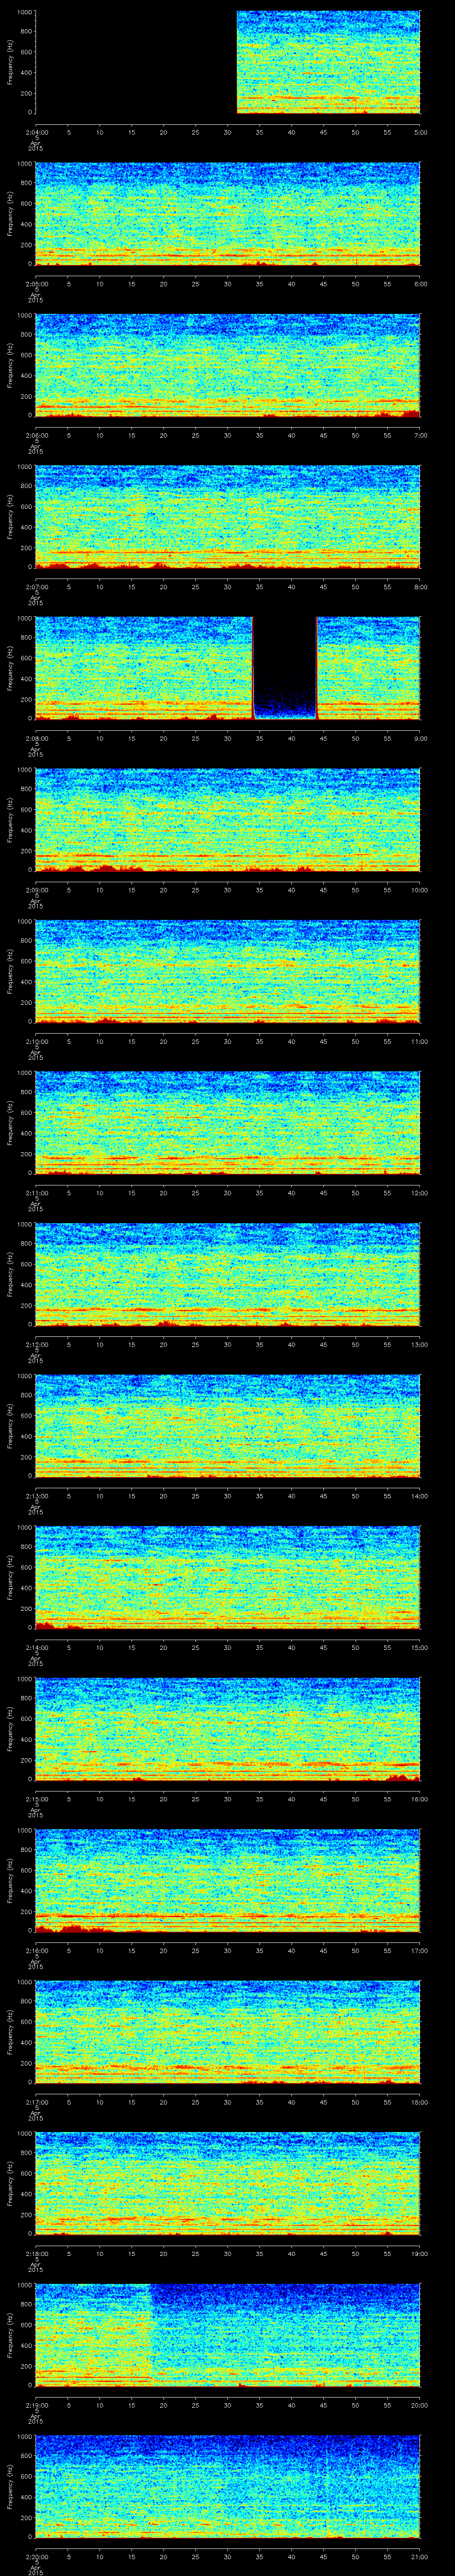The width and height of the screenshot is (455, 2576).
Task: Click the spectrogram panel starting at 2:19:00
Action: point(228,2336)
